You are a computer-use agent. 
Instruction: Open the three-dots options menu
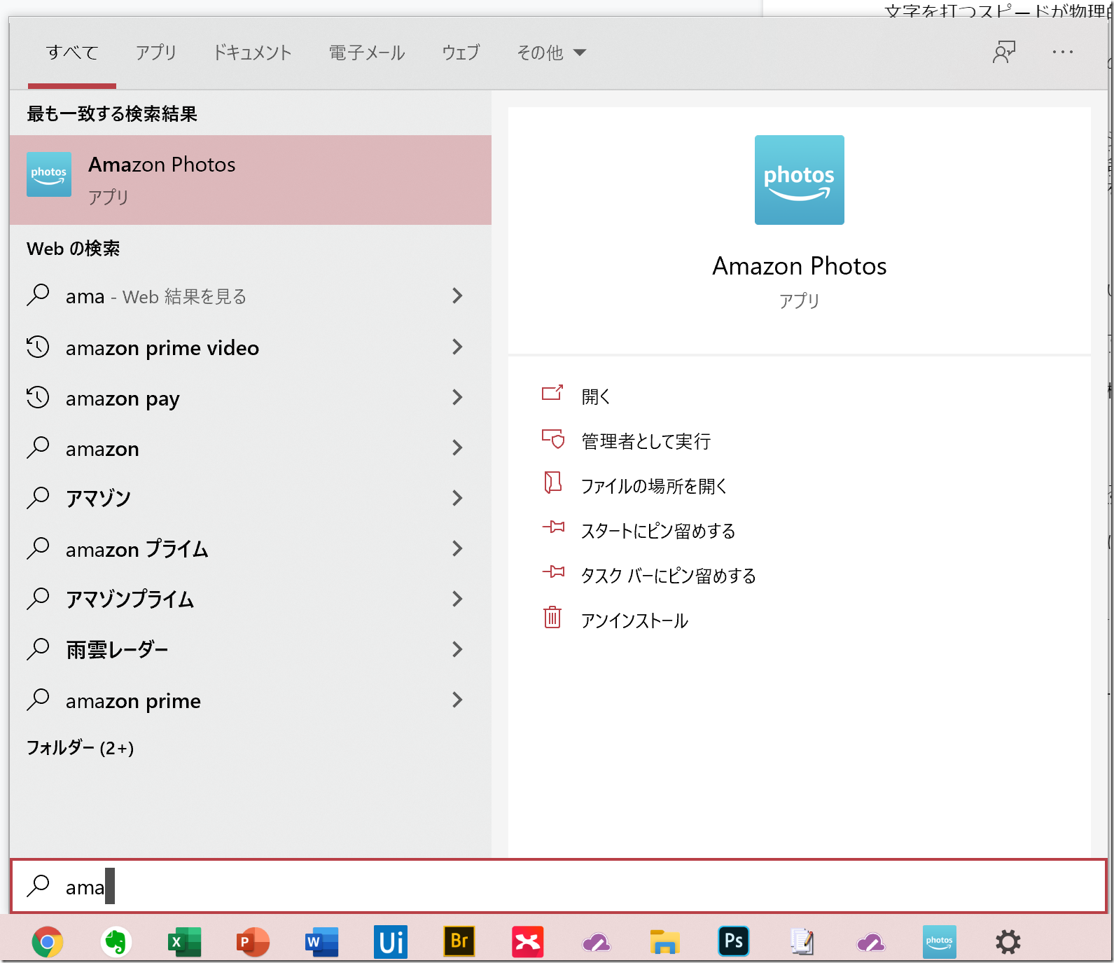pyautogui.click(x=1063, y=52)
